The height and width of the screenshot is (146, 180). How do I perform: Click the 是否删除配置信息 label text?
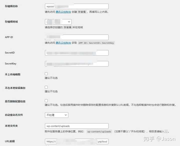(x=15, y=101)
